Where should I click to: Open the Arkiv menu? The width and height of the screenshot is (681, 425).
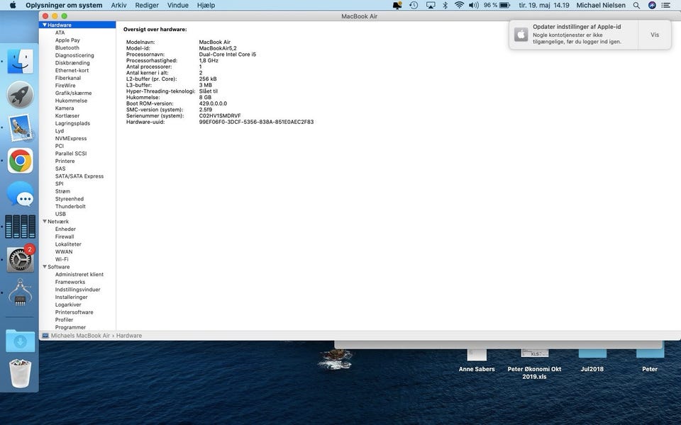pyautogui.click(x=118, y=5)
